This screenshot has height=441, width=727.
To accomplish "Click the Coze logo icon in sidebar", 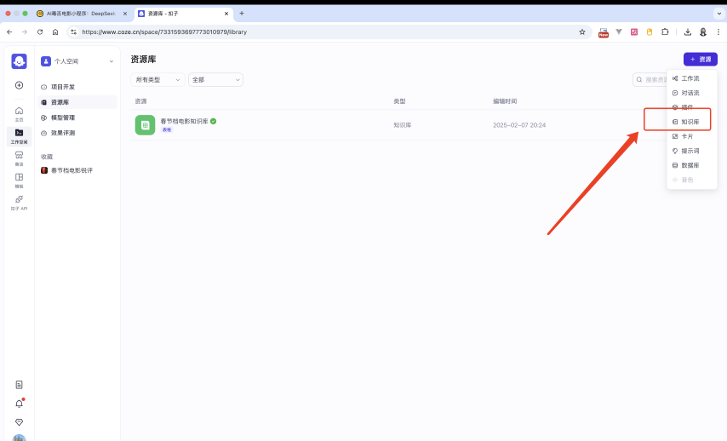I will coord(19,61).
